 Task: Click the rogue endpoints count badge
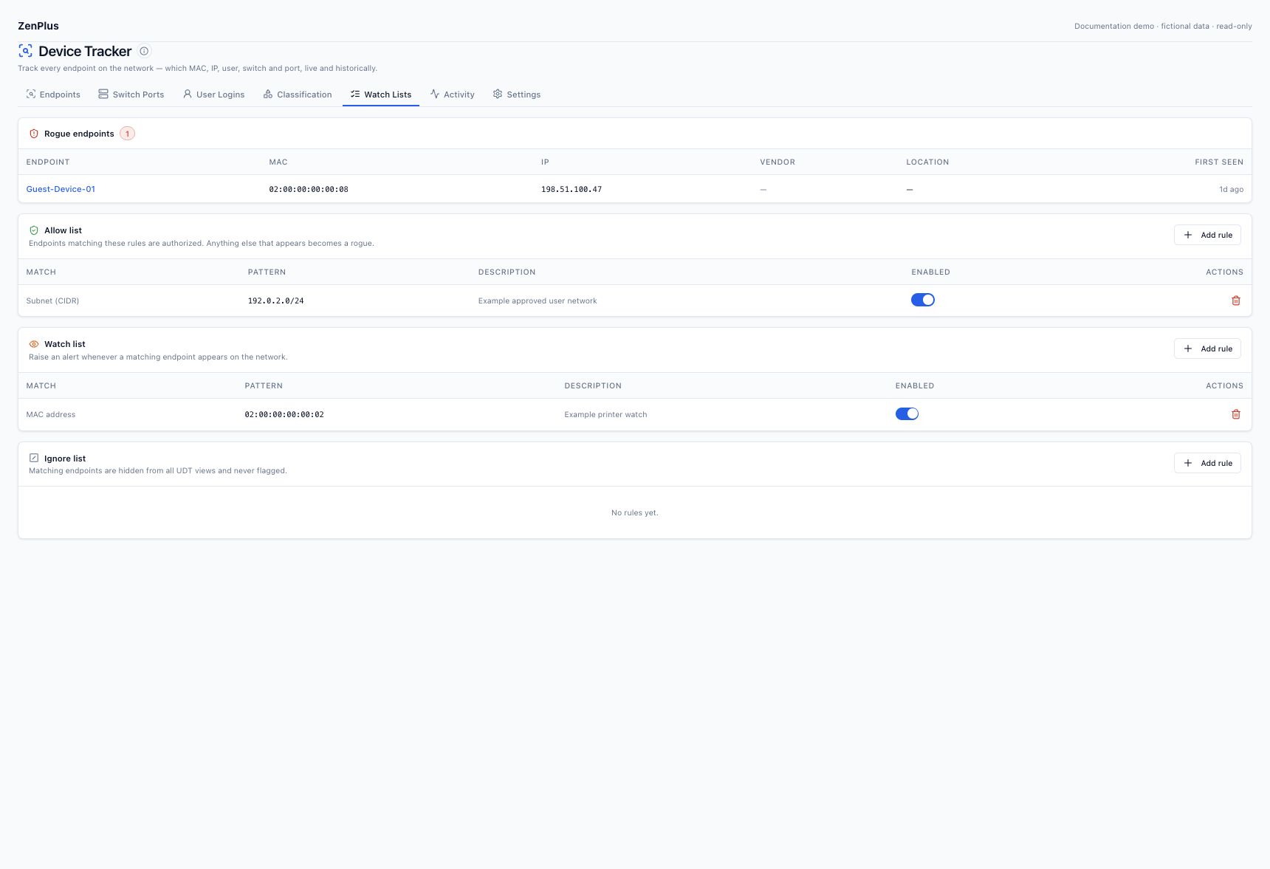click(x=127, y=134)
